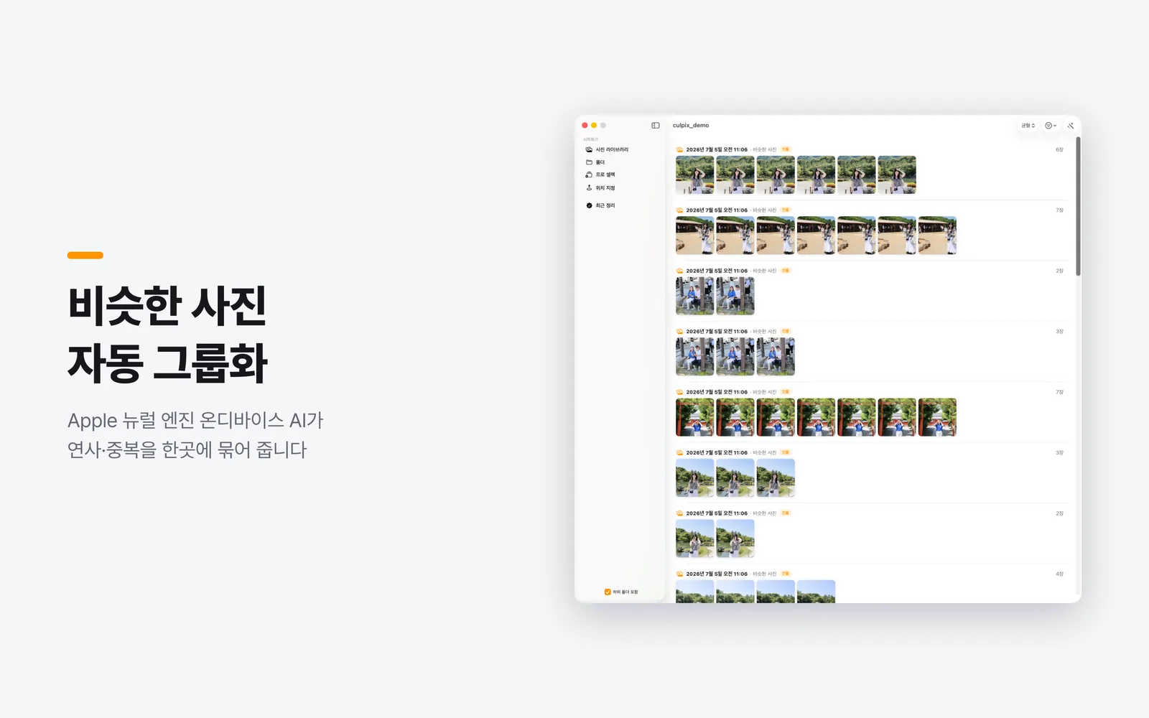1149x718 pixels.
Task: Open the 최근 정리 sidebar item
Action: tap(600, 205)
